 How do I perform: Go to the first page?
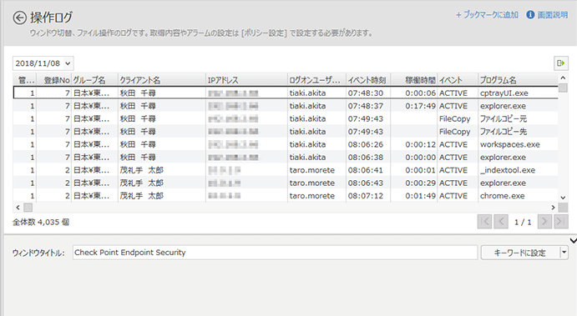[484, 222]
